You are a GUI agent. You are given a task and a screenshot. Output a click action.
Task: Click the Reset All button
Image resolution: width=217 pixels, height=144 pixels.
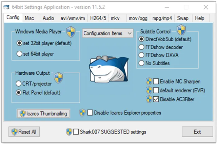[x=24, y=132]
